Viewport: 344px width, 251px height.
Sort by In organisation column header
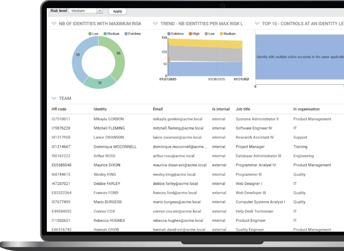click(x=306, y=109)
